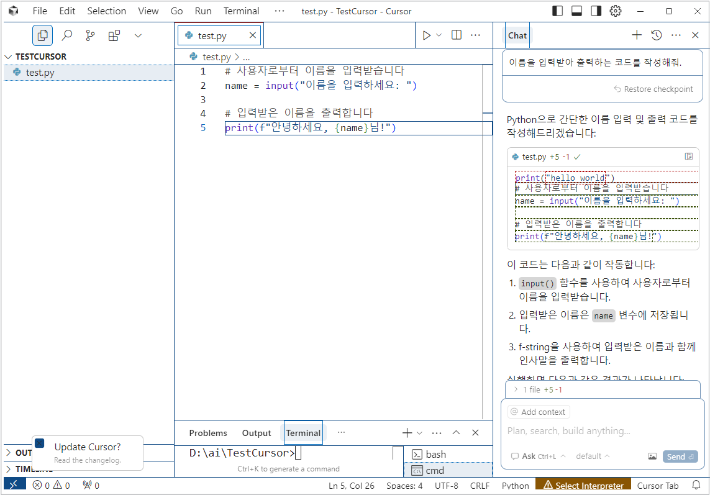Click Select Interpreter in status bar

[x=583, y=485]
